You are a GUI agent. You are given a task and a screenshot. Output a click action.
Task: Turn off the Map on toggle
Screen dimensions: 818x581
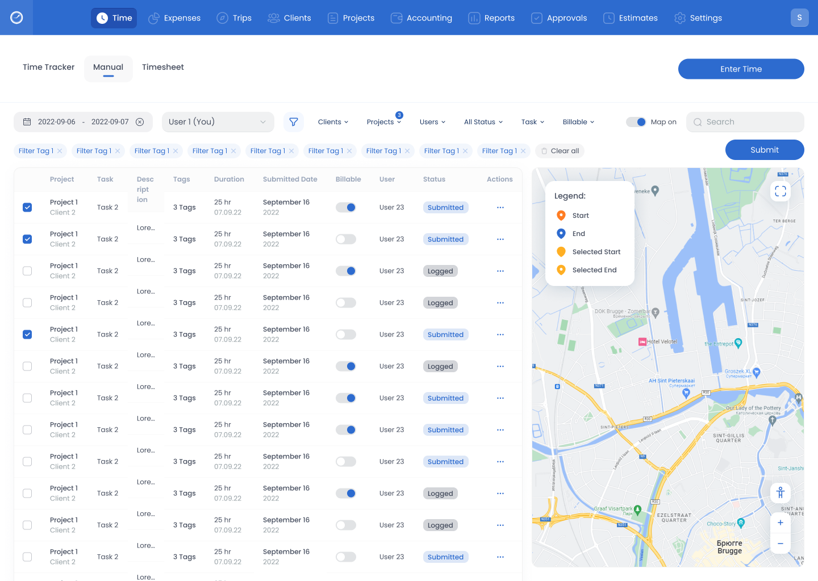point(636,122)
